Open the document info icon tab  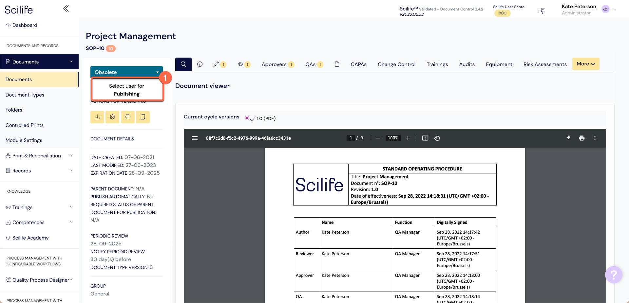[x=200, y=64]
